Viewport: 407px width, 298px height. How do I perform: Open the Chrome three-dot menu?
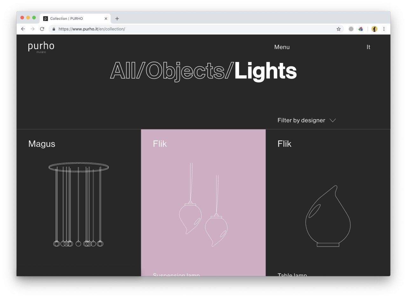coord(384,29)
